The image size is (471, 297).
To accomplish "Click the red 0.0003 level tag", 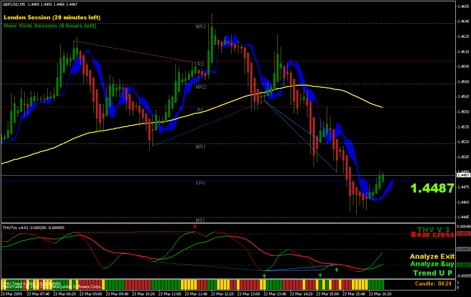I will [463, 234].
